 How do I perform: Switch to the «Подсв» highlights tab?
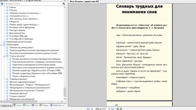click(x=44, y=105)
